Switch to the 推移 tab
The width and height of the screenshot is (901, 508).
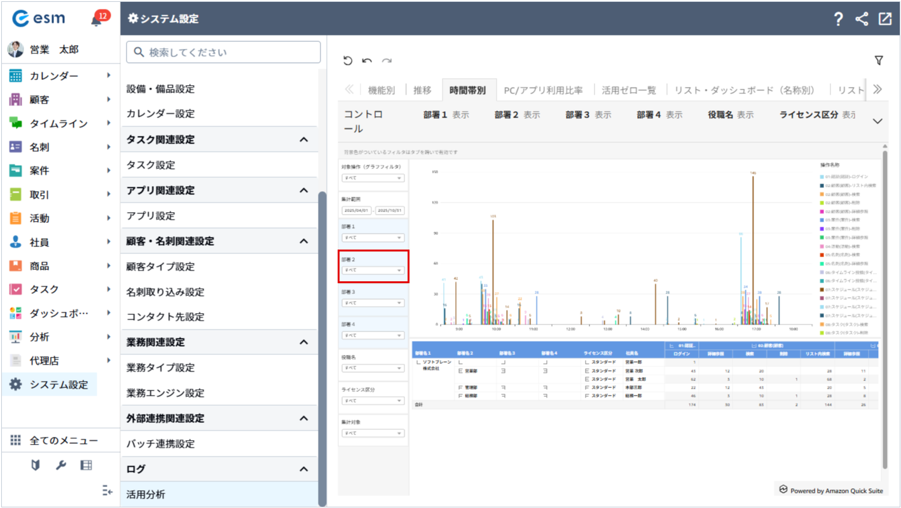422,90
